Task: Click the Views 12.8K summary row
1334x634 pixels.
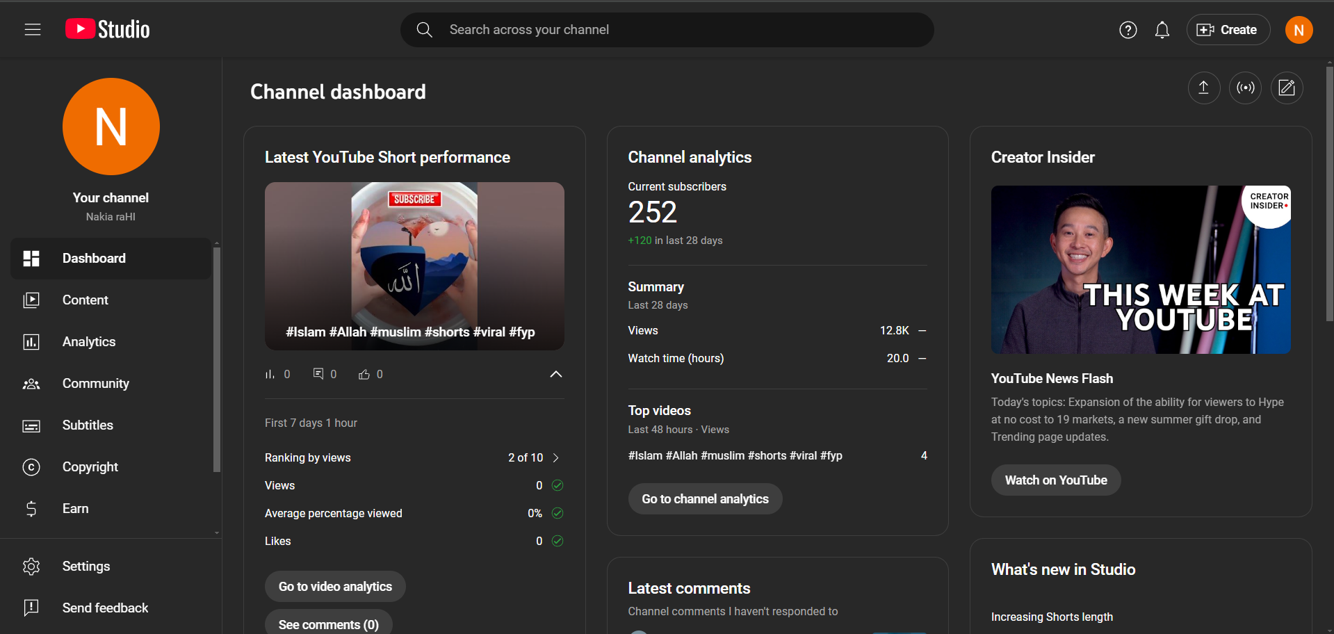Action: point(777,331)
